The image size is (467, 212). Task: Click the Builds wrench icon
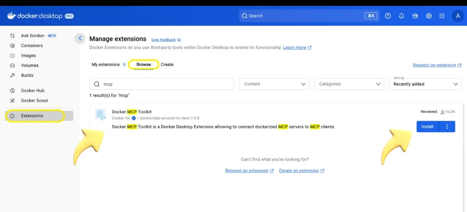coord(12,75)
